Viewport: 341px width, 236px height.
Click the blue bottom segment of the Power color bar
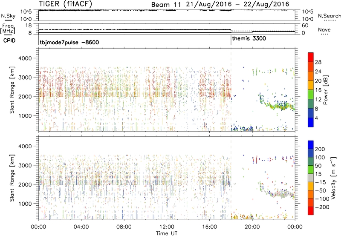311,122
